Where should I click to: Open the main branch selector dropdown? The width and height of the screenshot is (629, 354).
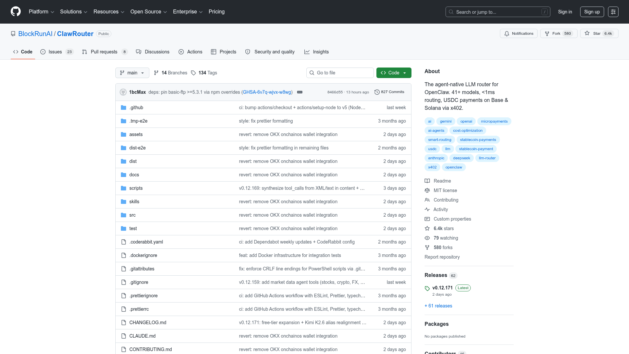coord(132,73)
